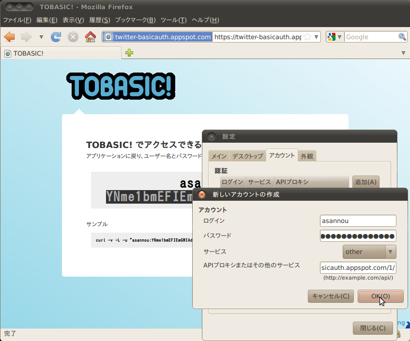The width and height of the screenshot is (410, 341).
Task: Open the URL bar history dropdown
Action: pyautogui.click(x=316, y=37)
